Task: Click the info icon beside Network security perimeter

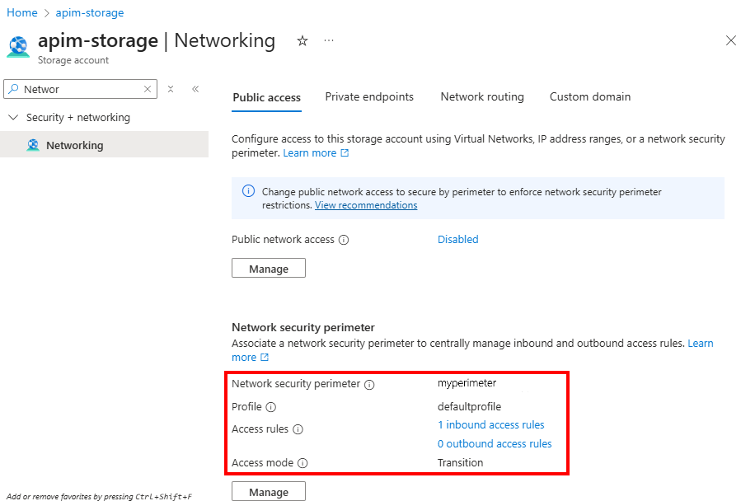Action: click(x=368, y=384)
